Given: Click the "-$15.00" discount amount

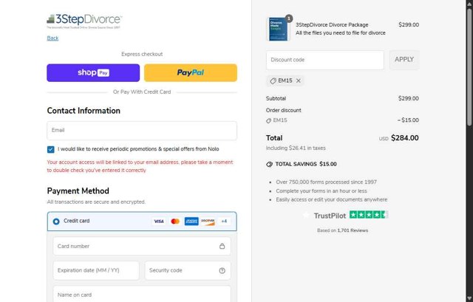Looking at the screenshot, I should pos(408,120).
